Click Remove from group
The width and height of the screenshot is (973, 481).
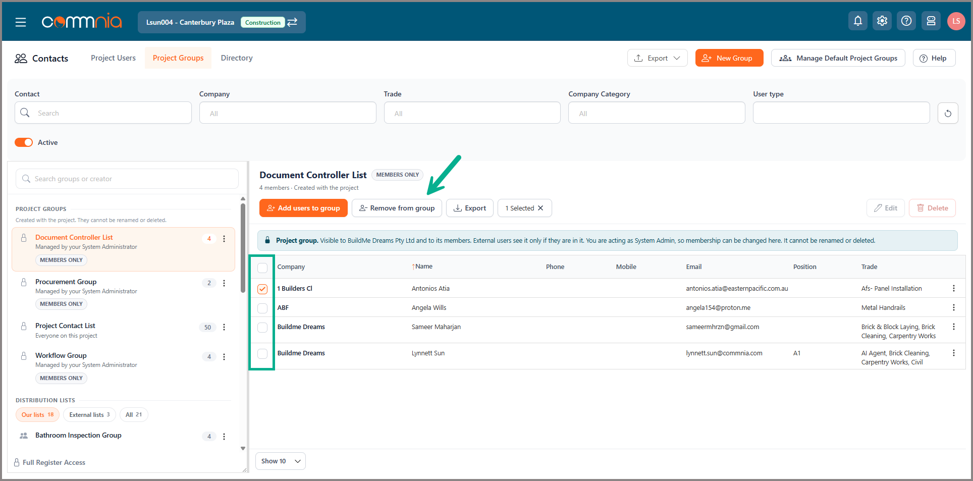pos(397,208)
